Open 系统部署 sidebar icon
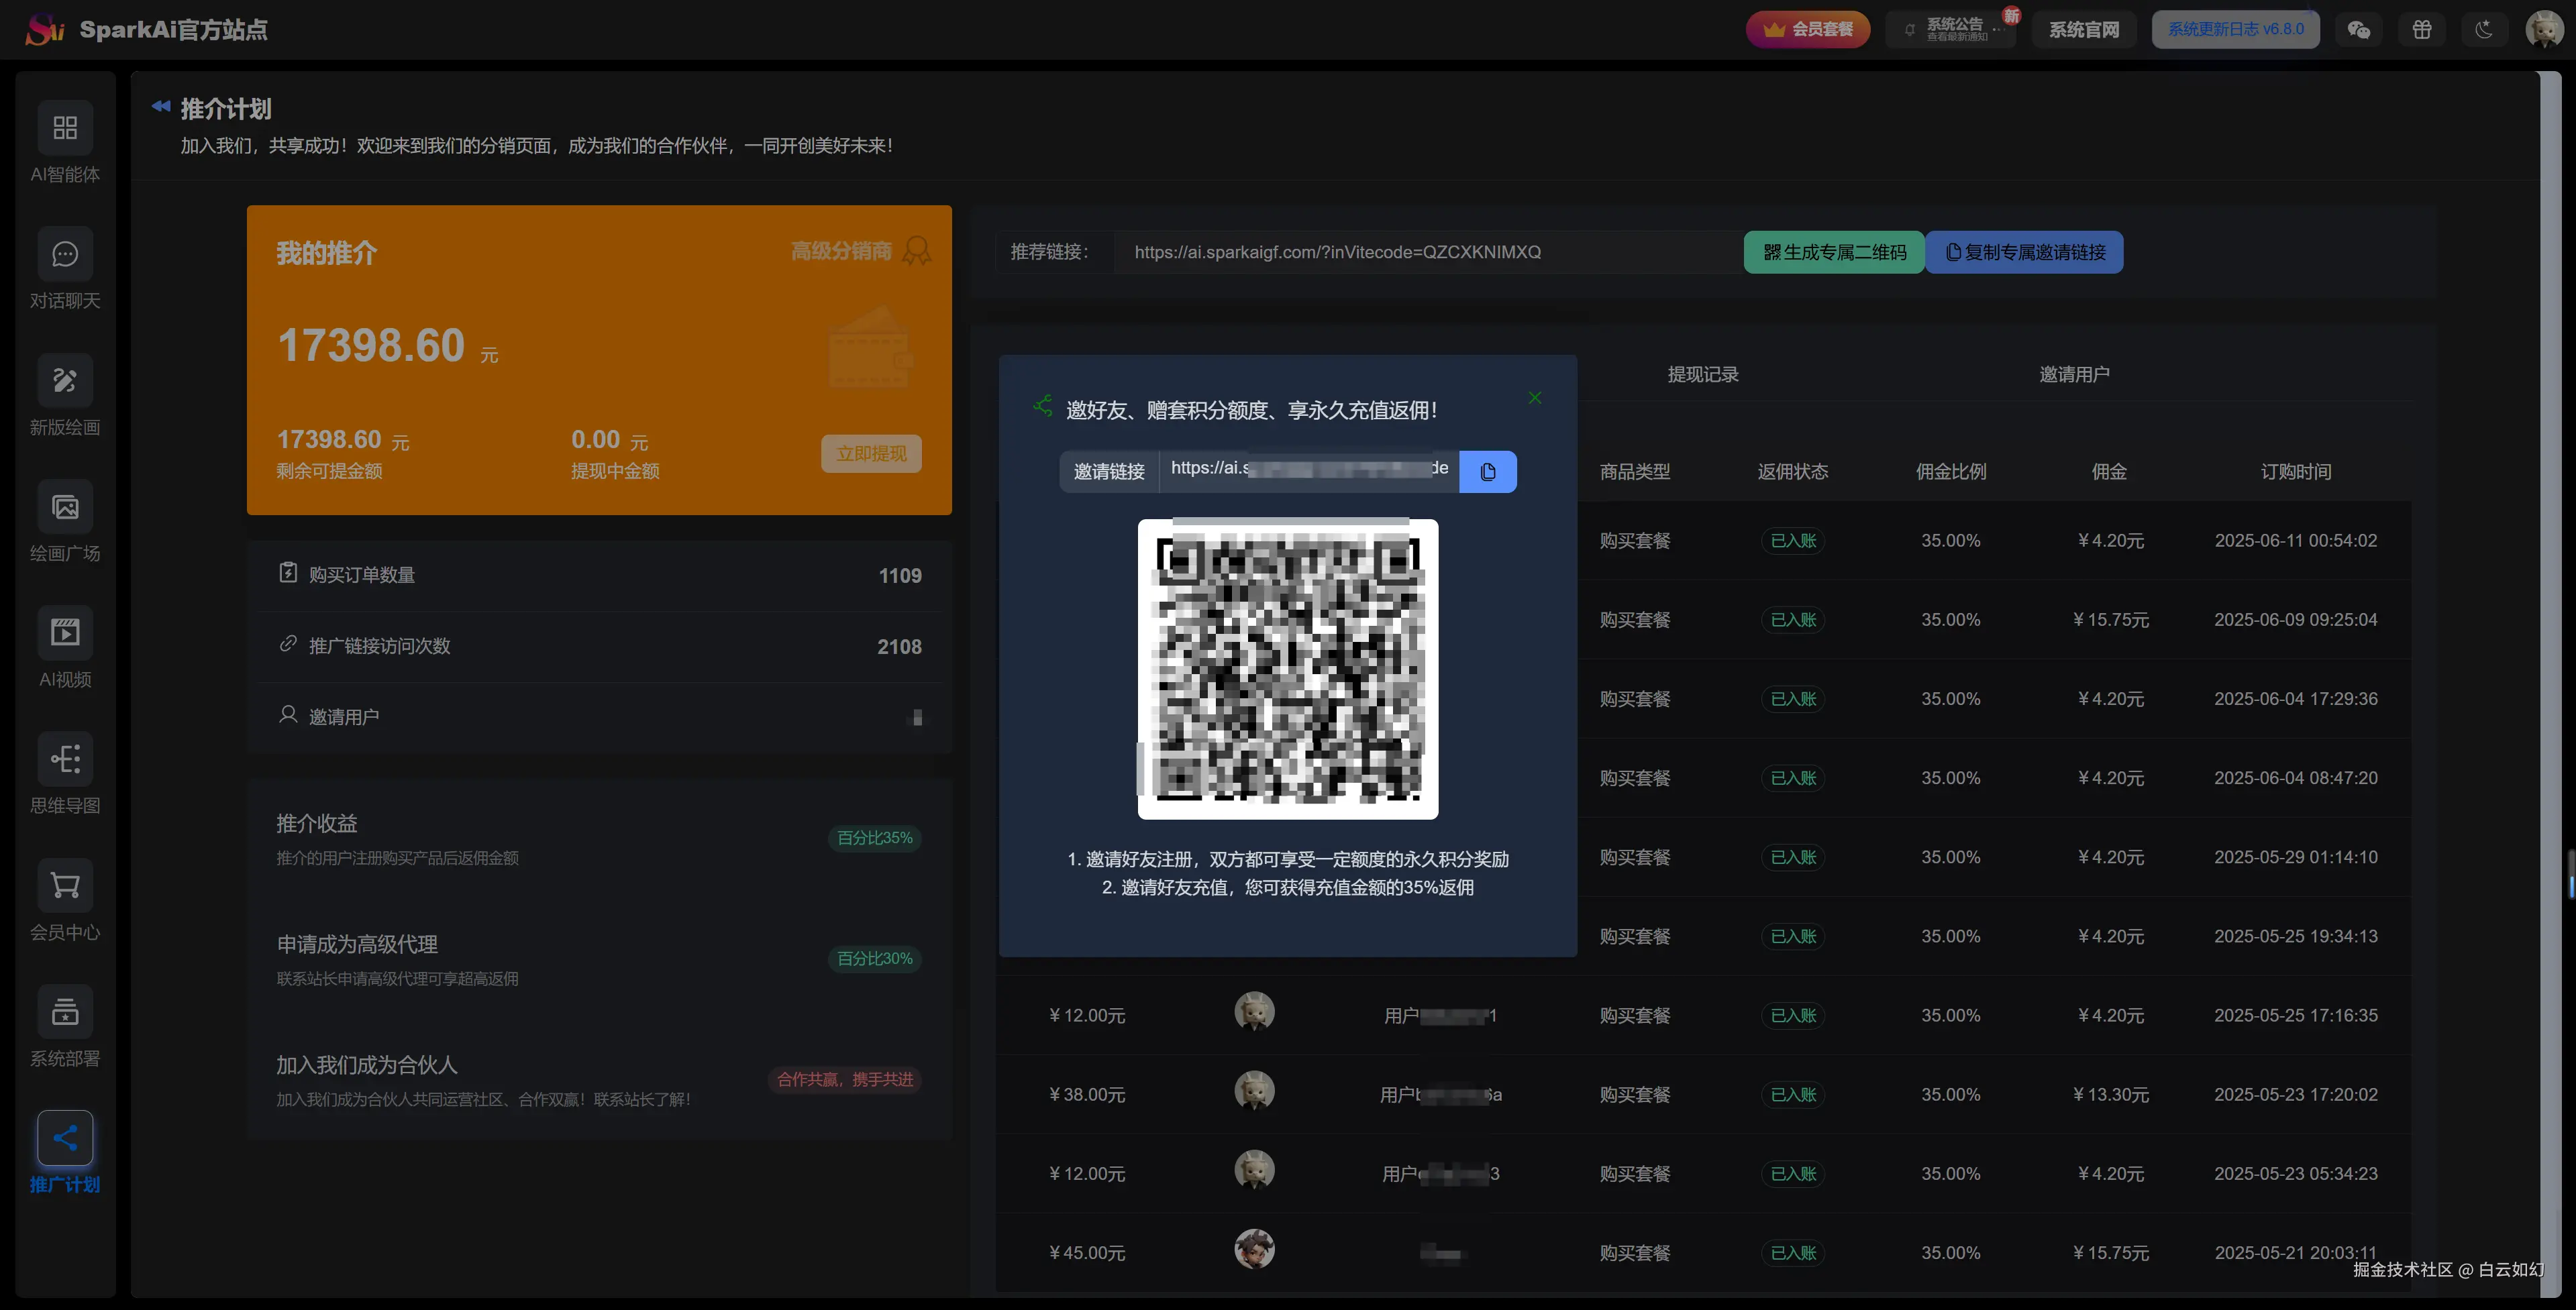The image size is (2576, 1310). (65, 1012)
